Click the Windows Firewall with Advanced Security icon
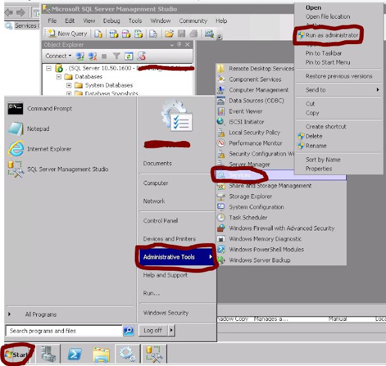This screenshot has height=366, width=386. click(x=221, y=228)
